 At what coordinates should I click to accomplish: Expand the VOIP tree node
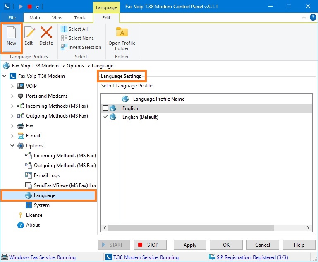(12, 86)
